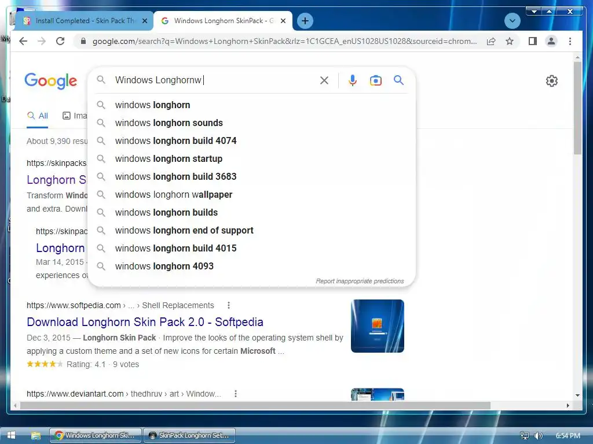Open the Chrome profile avatar
This screenshot has width=593, height=444.
[551, 41]
